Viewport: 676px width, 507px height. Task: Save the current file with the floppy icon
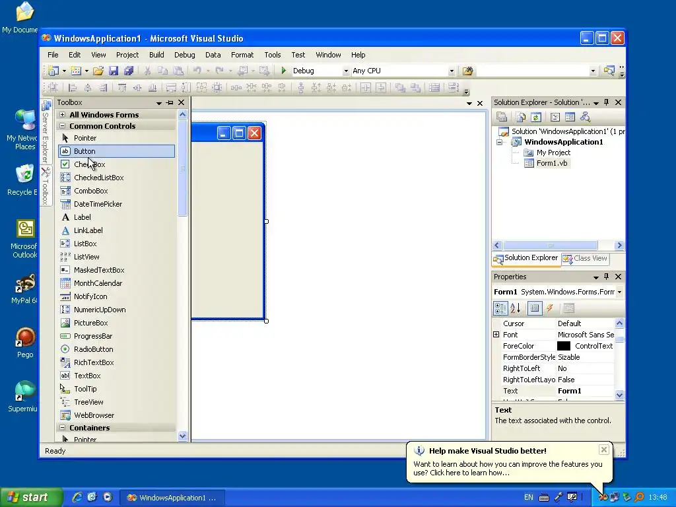[114, 71]
